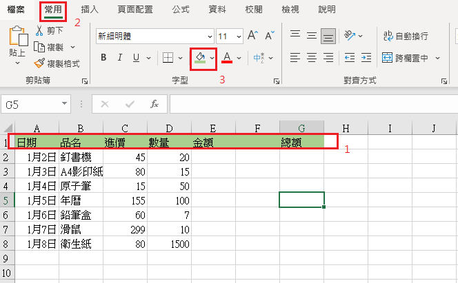Click Decrease Indent icon
This screenshot has height=283, width=458.
tap(350, 57)
